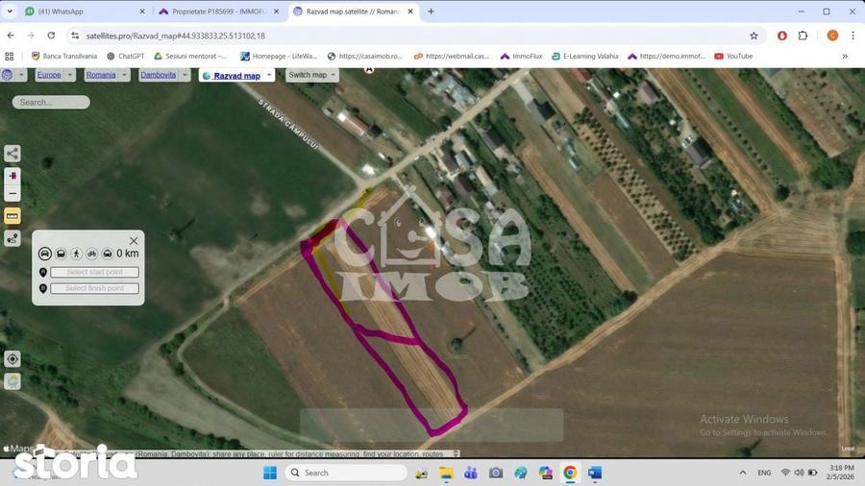865x486 pixels.
Task: Click the find my location icon
Action: coord(12,359)
